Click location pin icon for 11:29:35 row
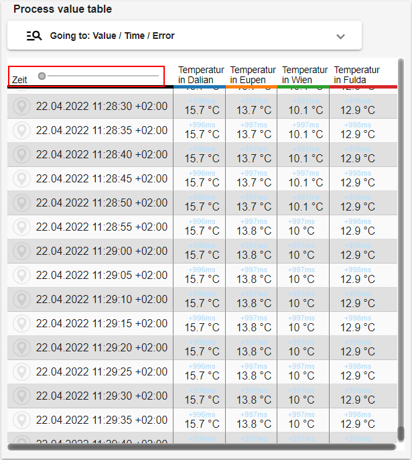The width and height of the screenshot is (412, 460). click(22, 420)
